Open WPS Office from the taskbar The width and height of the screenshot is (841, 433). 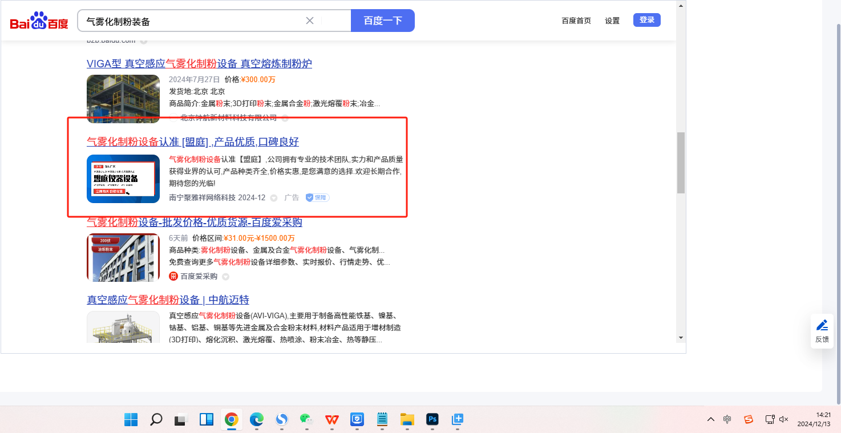331,420
